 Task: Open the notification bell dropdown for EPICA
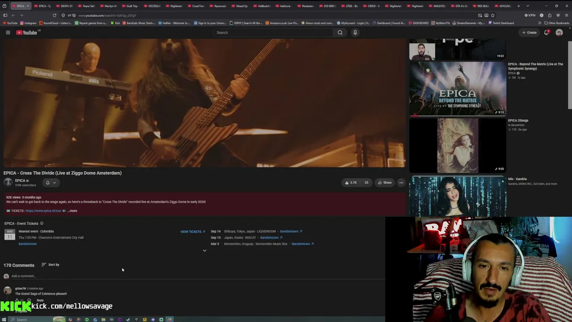[51, 182]
